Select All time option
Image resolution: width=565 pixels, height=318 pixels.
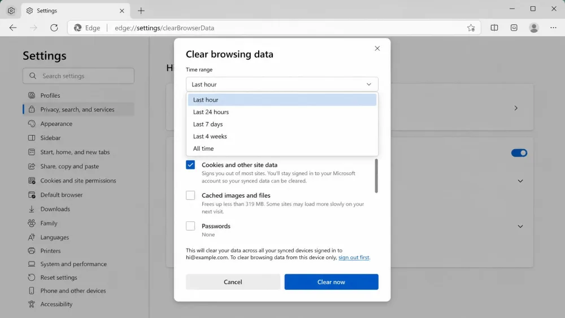tap(282, 149)
